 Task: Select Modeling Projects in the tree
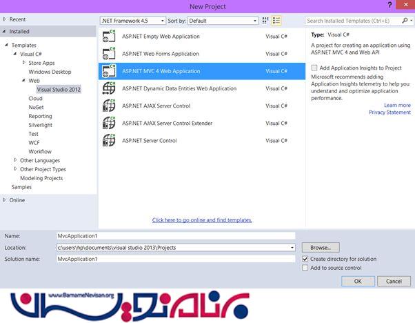point(41,178)
